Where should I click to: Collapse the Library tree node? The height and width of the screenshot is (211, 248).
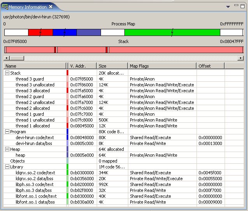tap(7, 167)
